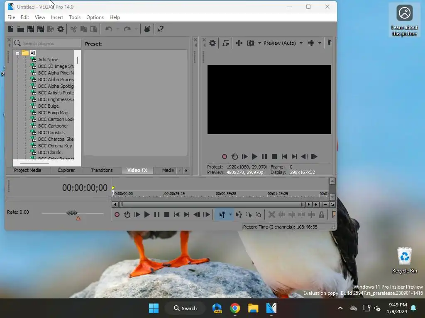
Task: Switch to the Transitions tab
Action: (x=102, y=170)
